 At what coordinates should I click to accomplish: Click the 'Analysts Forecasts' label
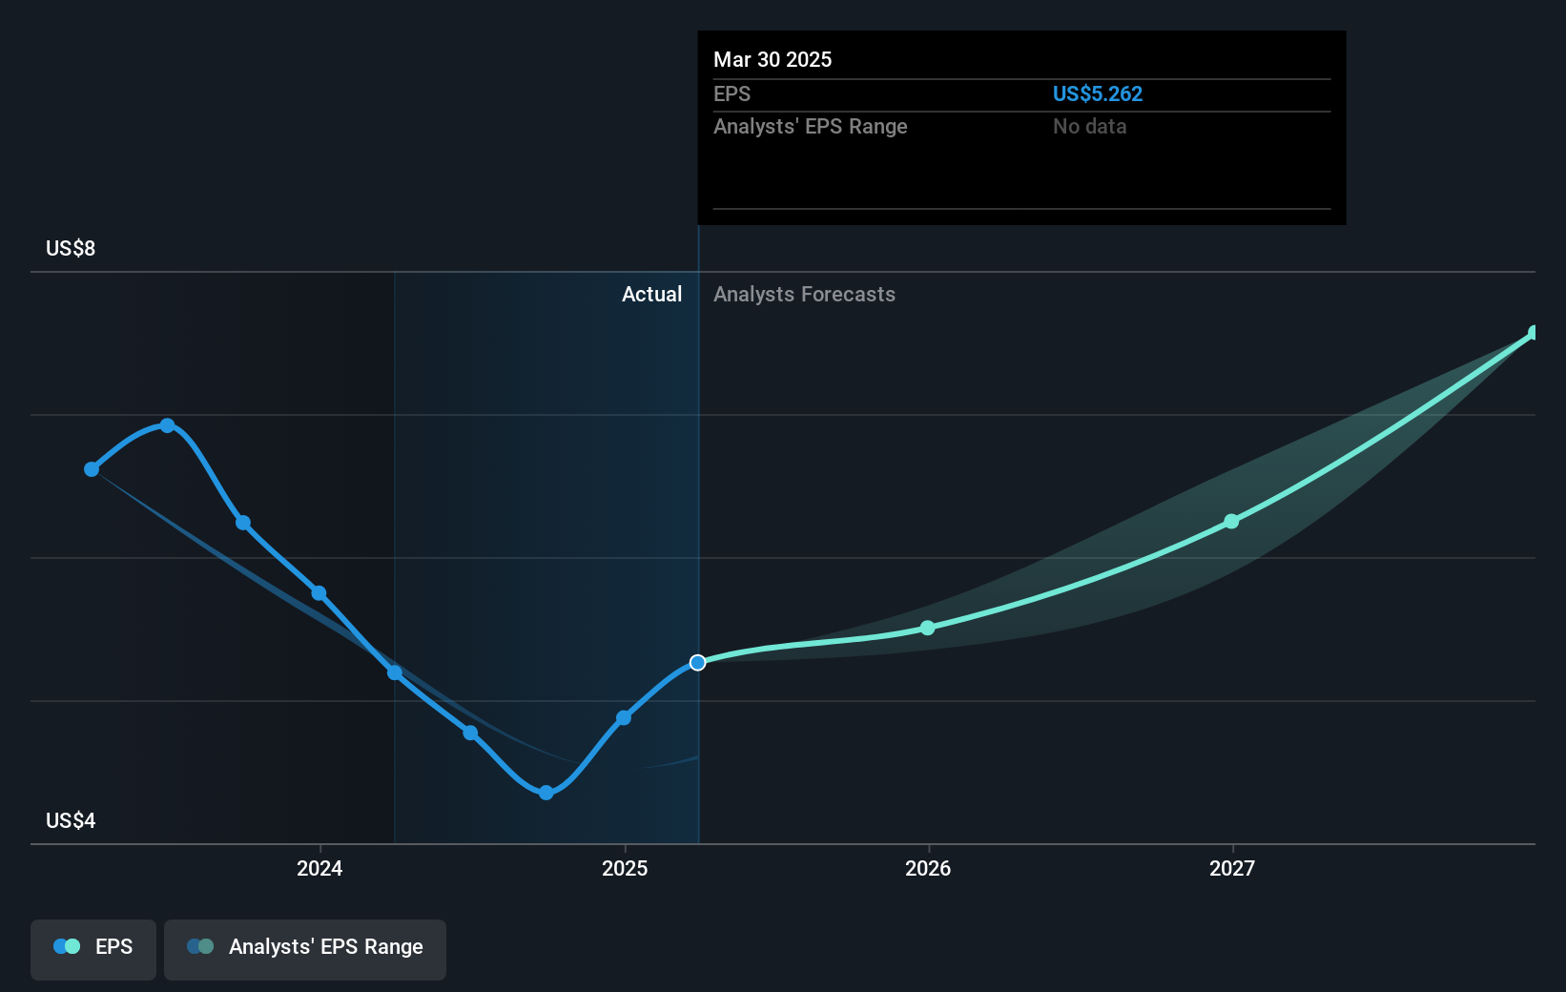(804, 294)
